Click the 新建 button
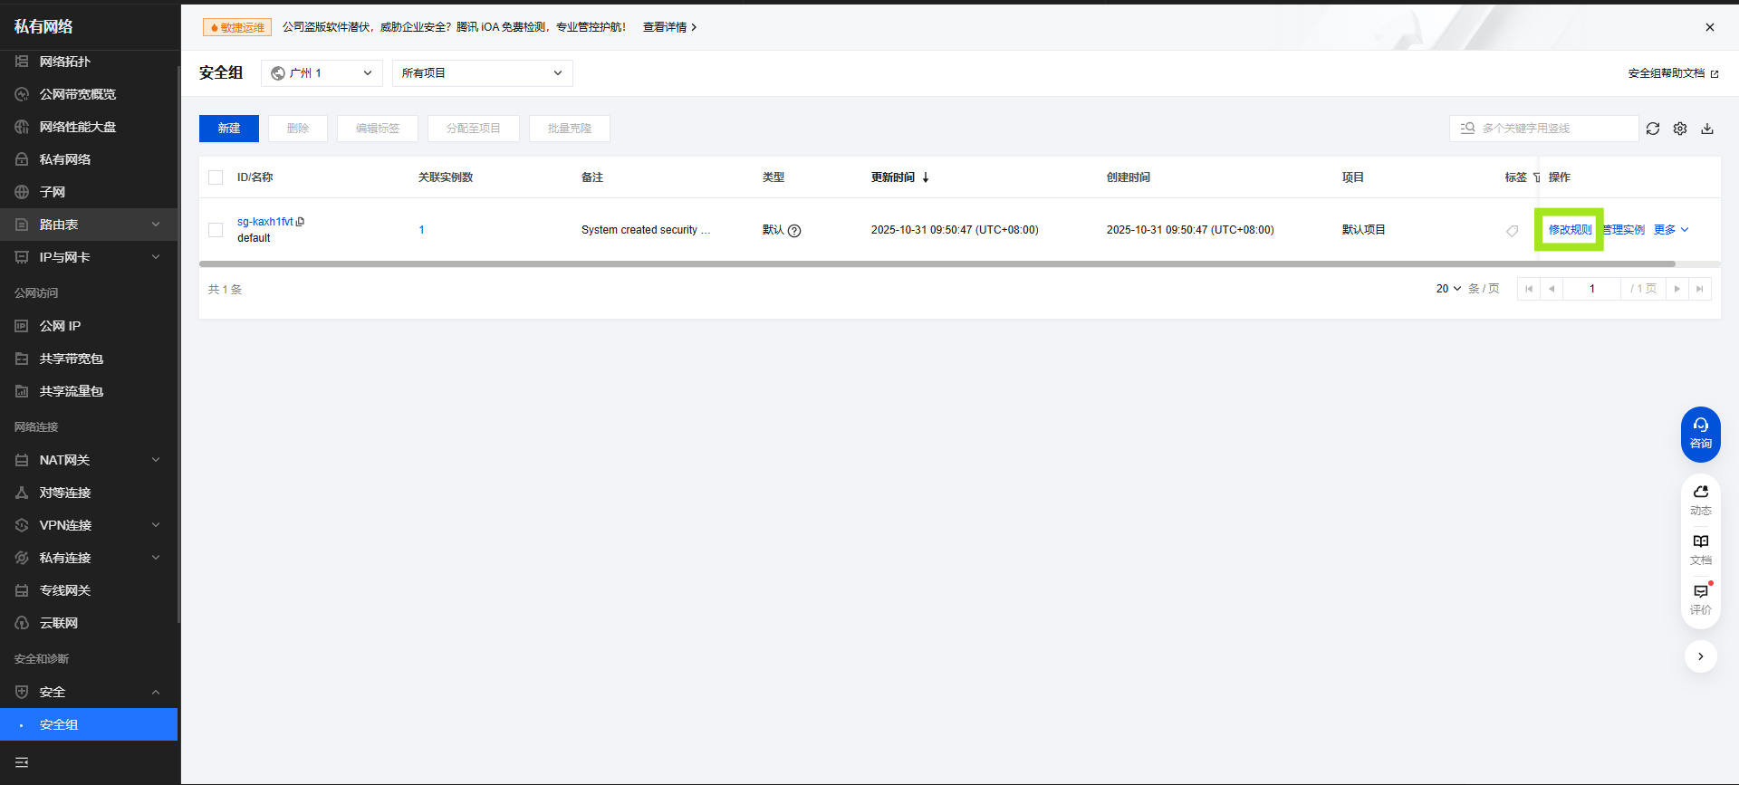Image resolution: width=1739 pixels, height=785 pixels. point(229,129)
